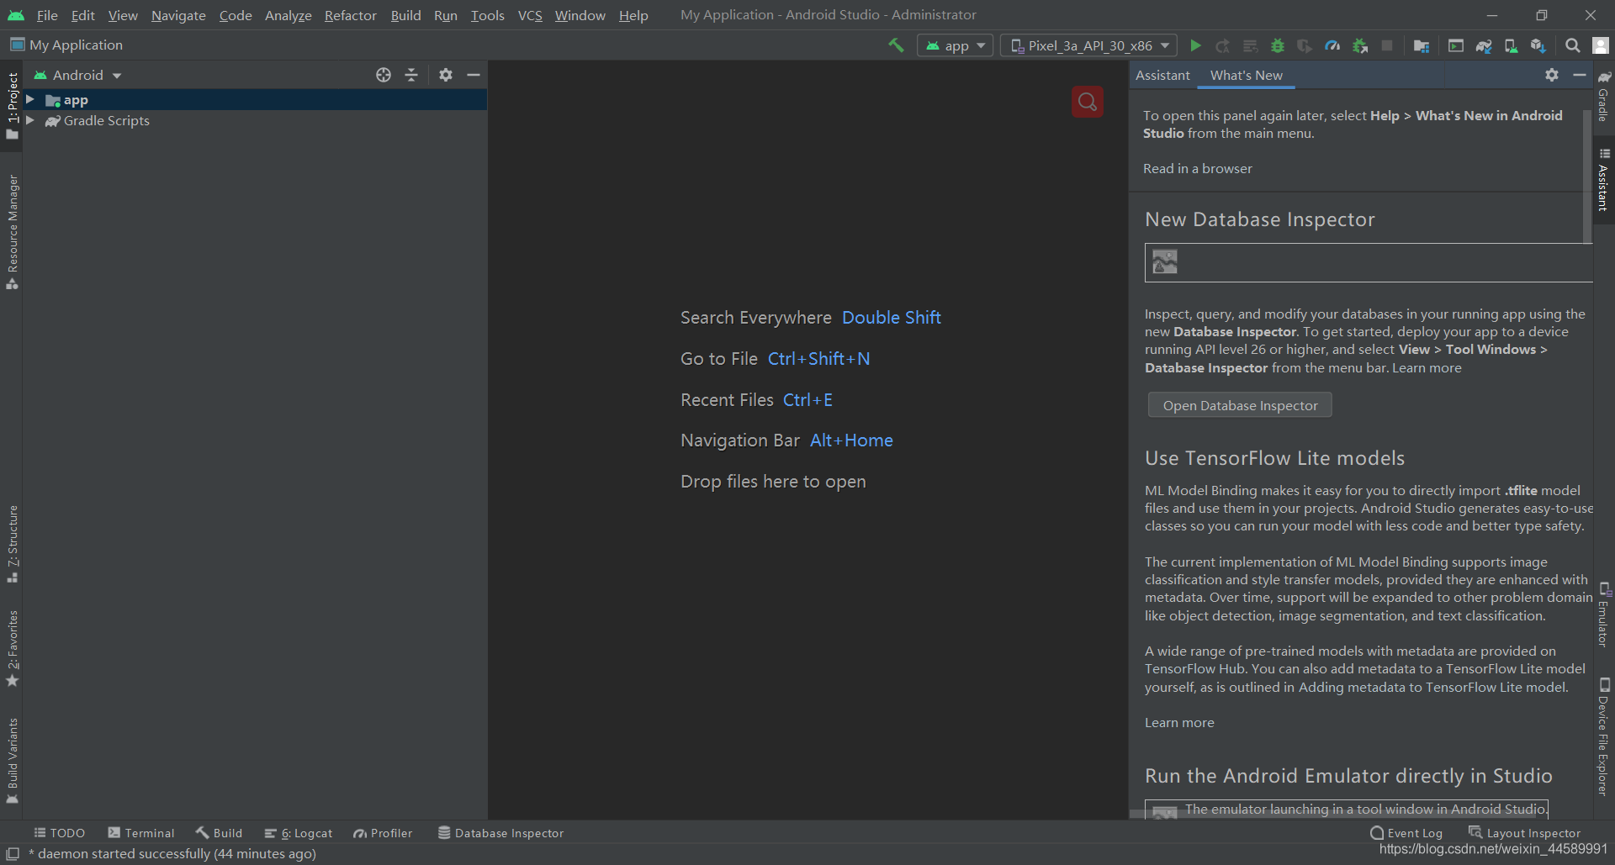Open the View menu

point(123,15)
